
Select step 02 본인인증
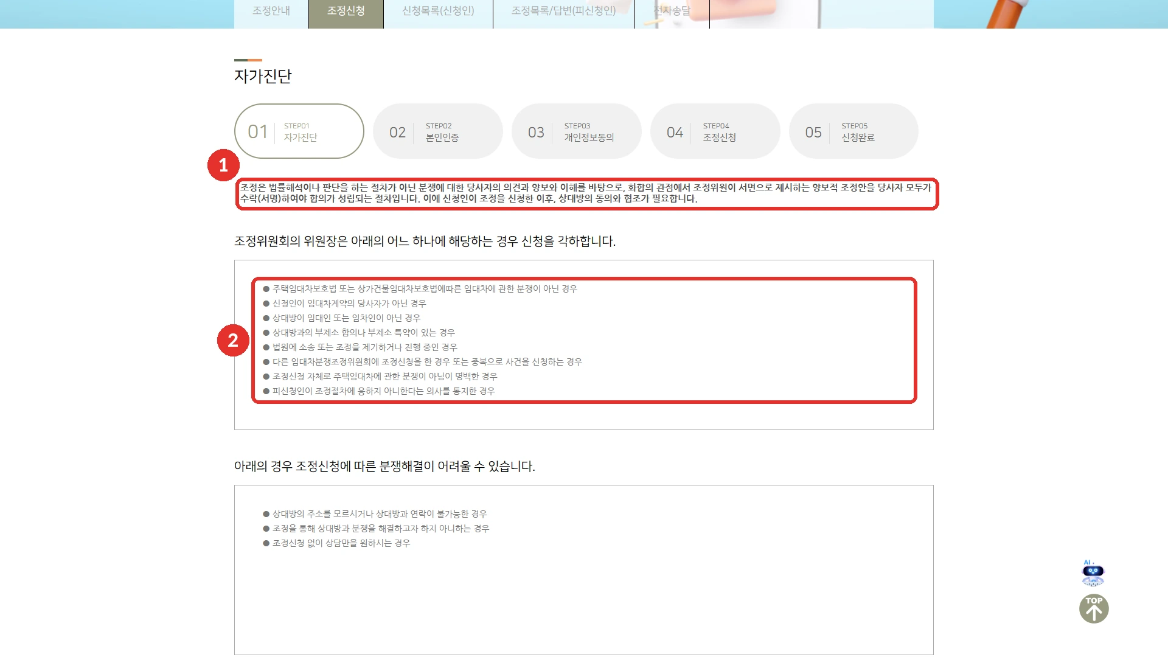[438, 131]
